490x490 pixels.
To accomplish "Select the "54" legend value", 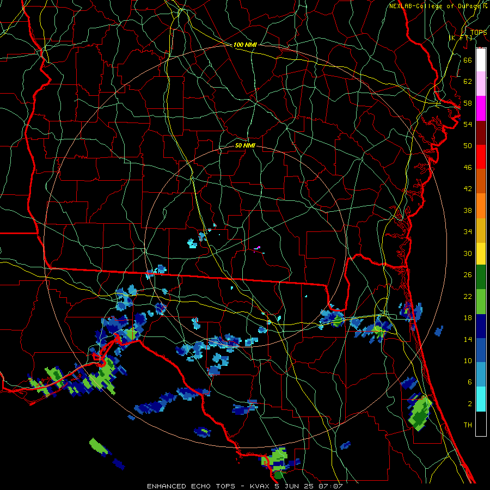I will [x=468, y=124].
